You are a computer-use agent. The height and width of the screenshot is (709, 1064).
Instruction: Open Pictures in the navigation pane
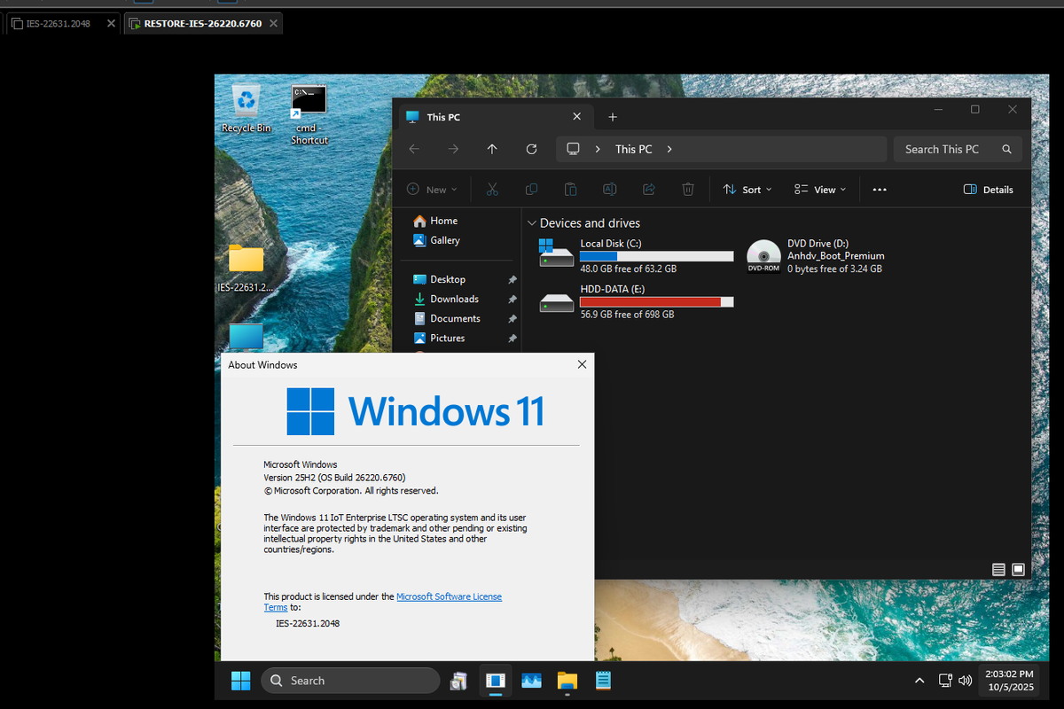click(x=439, y=338)
